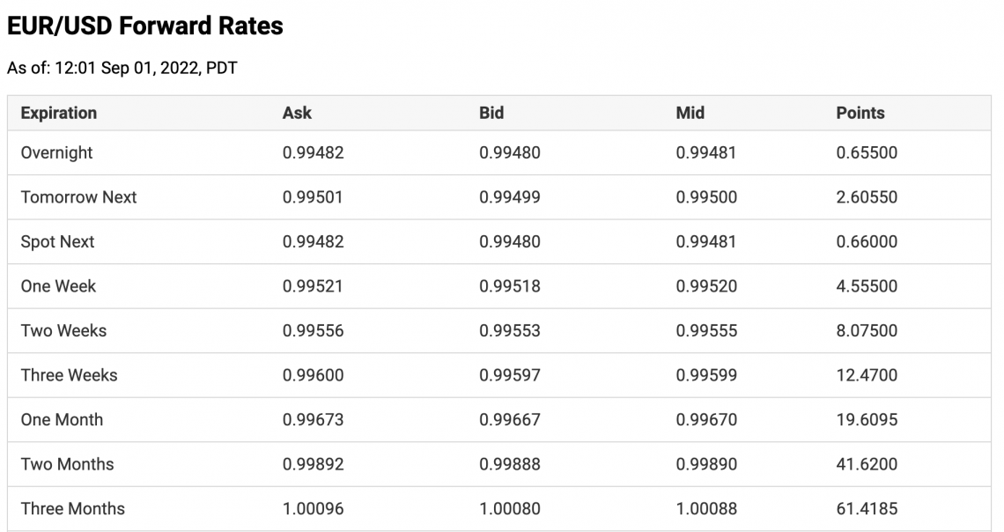This screenshot has width=1004, height=532.
Task: Click Two Months Mid value 0.99890
Action: 707,464
